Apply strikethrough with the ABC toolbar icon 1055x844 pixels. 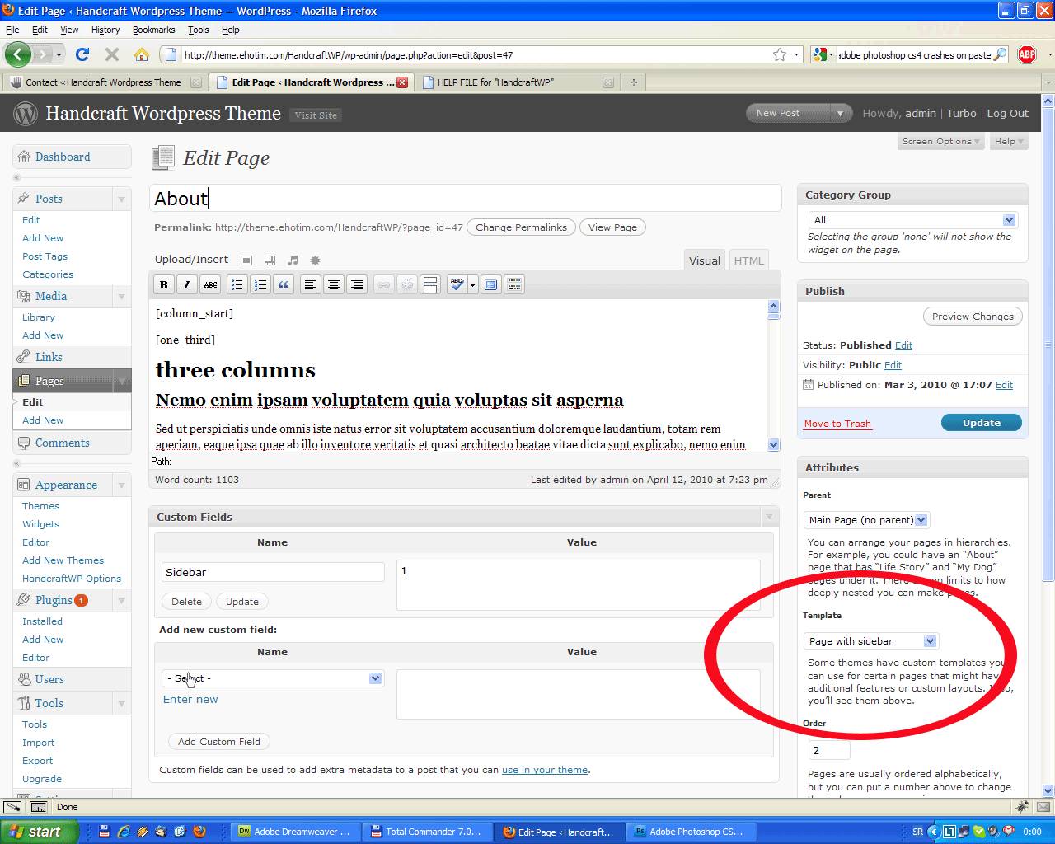[x=210, y=284]
